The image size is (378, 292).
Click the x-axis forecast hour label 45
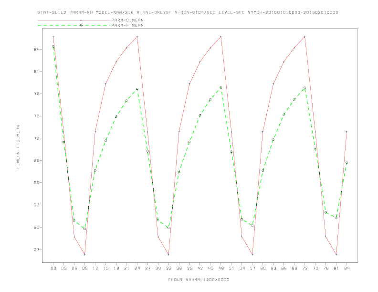coord(210,268)
